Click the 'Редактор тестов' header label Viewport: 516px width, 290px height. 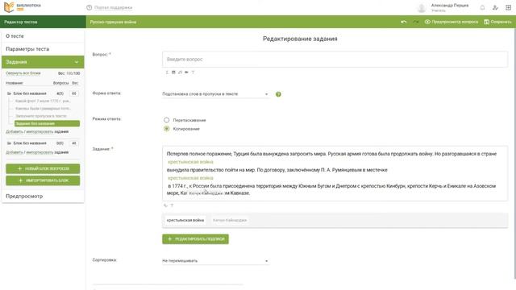pos(21,22)
